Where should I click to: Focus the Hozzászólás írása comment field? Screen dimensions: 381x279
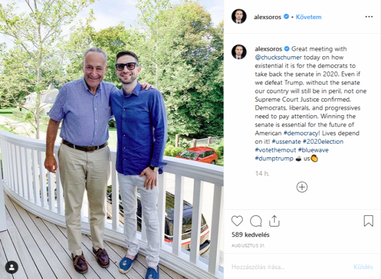289,267
